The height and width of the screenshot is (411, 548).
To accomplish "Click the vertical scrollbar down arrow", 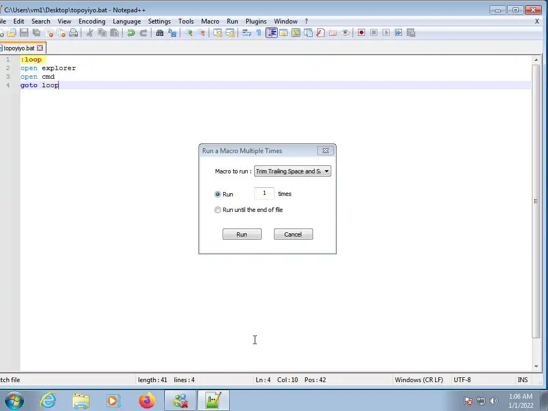I will (536, 366).
